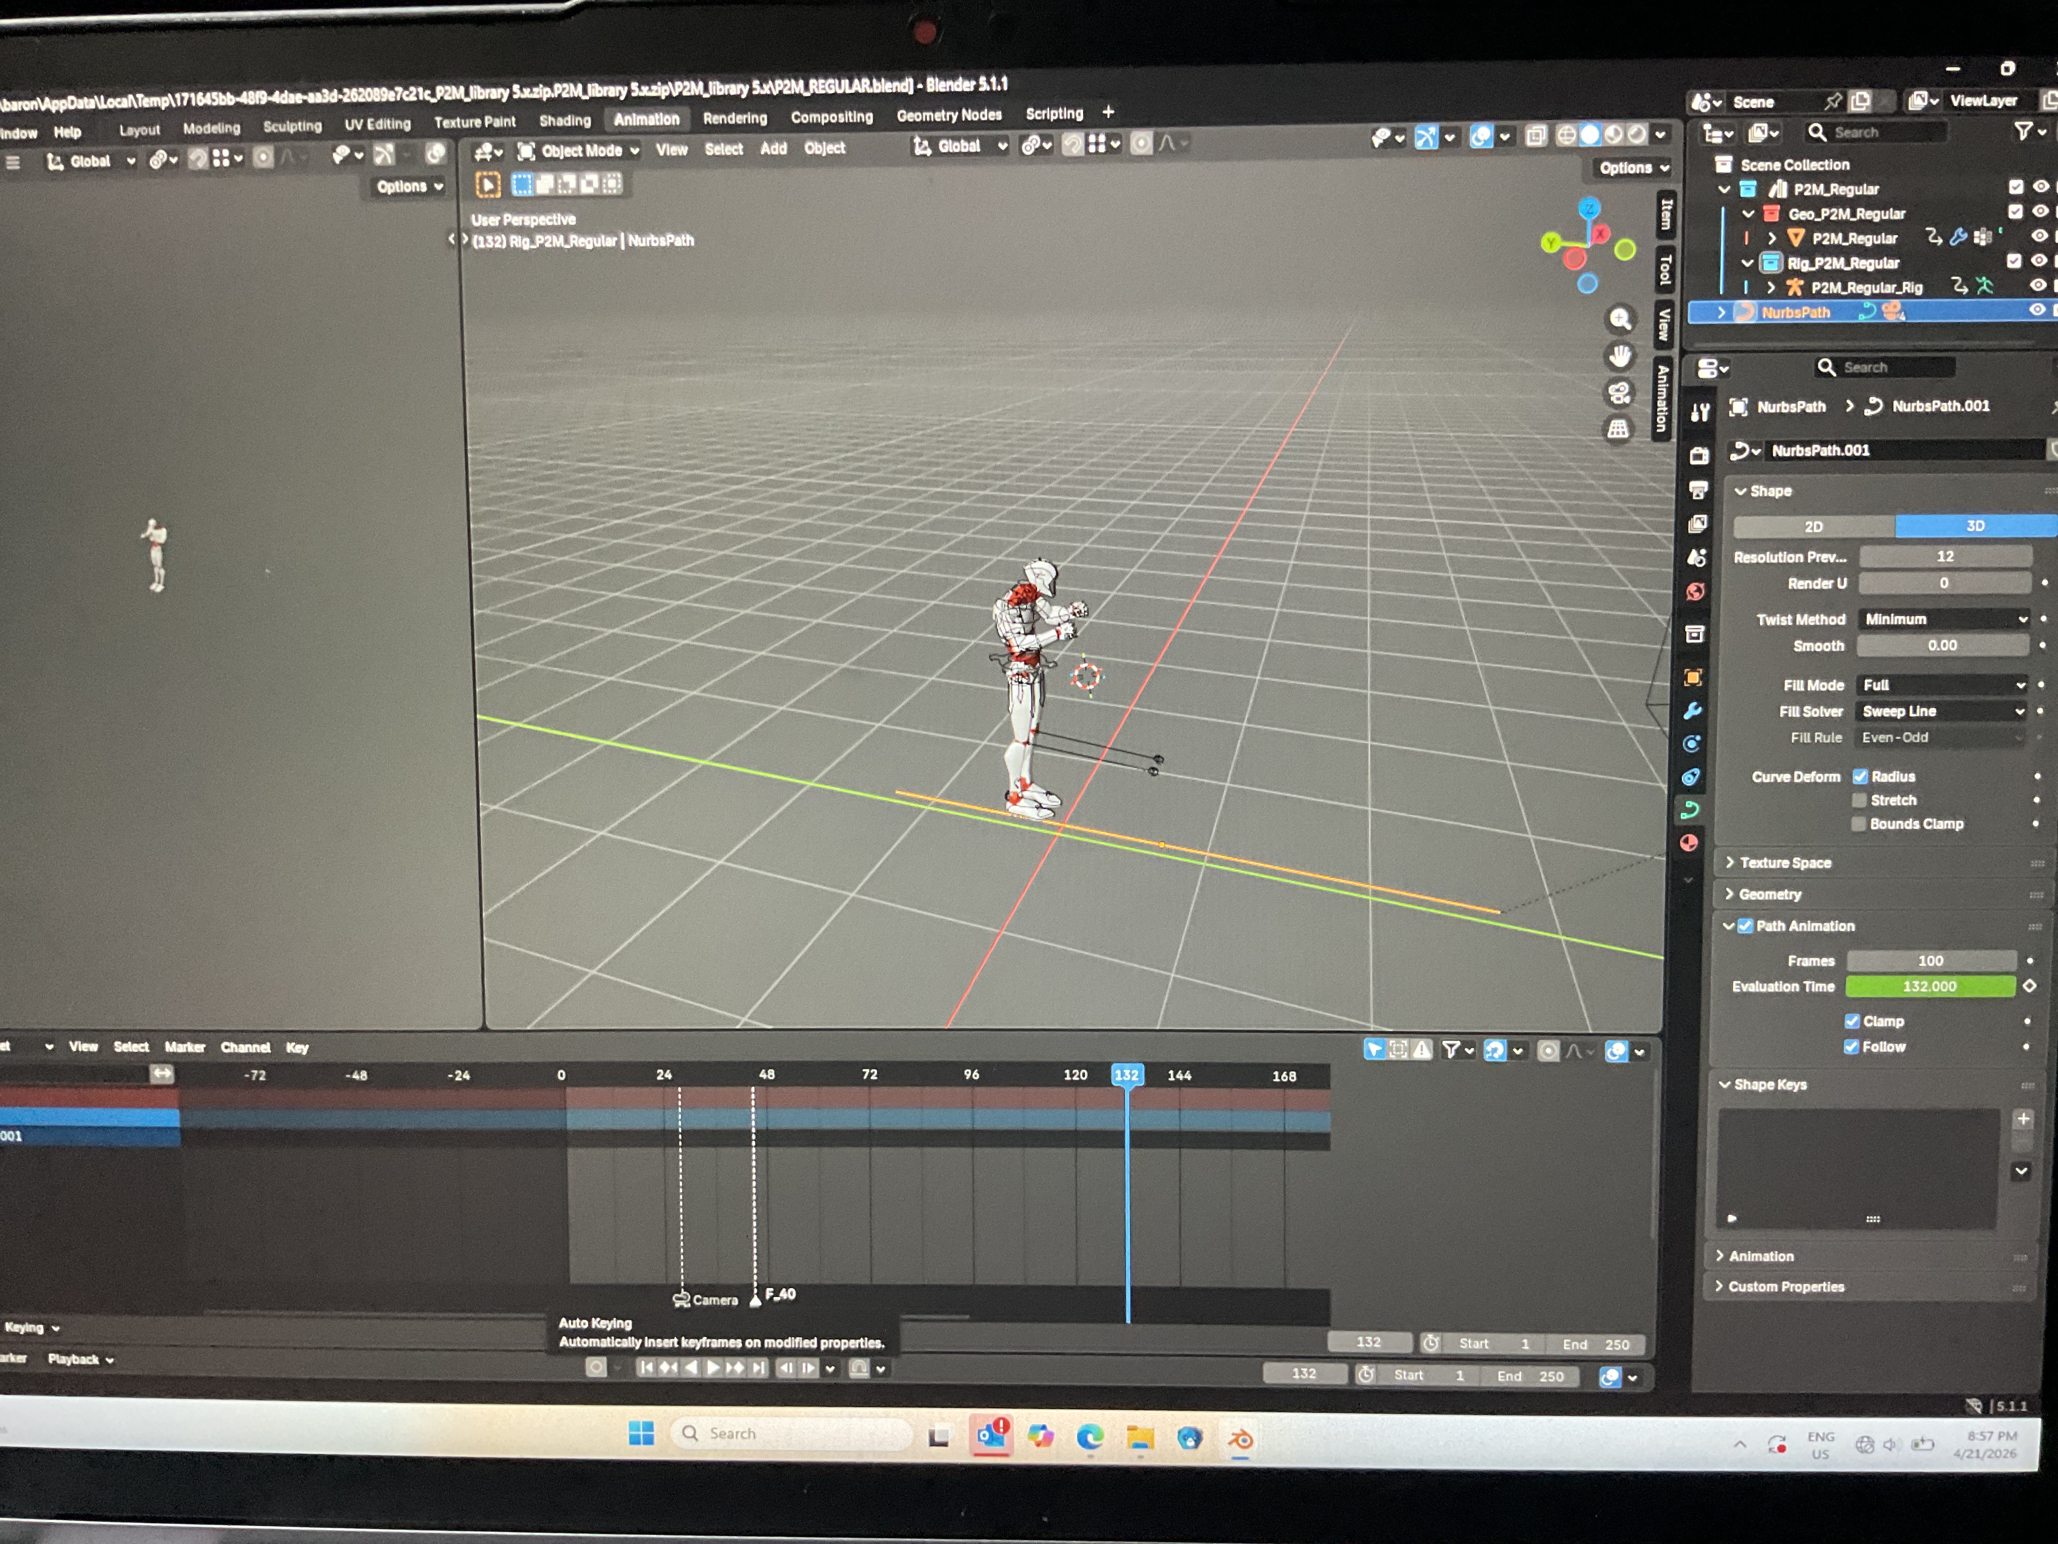Open the Tool properties tab icon
This screenshot has width=2058, height=1544.
click(x=1700, y=412)
